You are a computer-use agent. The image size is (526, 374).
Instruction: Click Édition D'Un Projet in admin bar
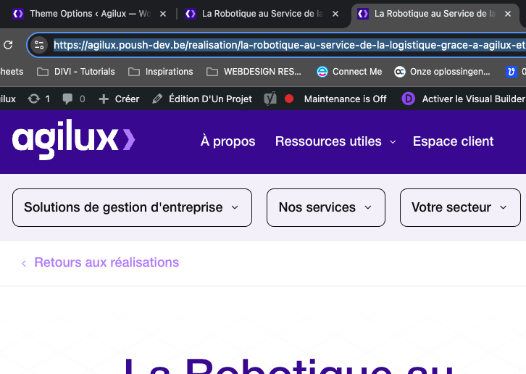click(x=202, y=99)
